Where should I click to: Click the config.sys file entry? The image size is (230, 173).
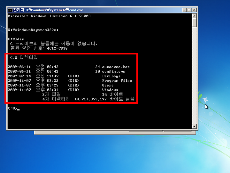(113, 72)
